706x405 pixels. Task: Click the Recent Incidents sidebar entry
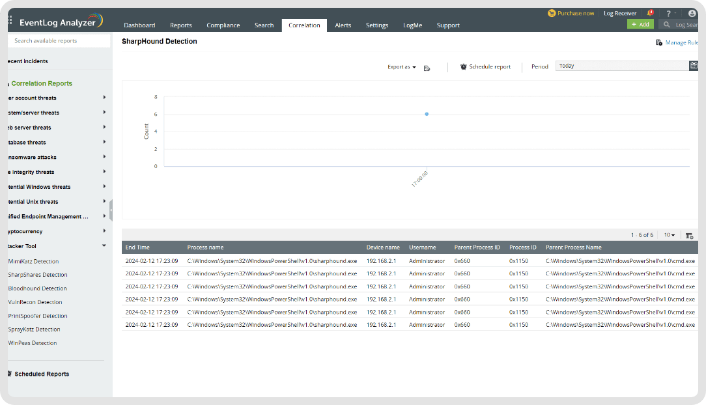pos(28,61)
